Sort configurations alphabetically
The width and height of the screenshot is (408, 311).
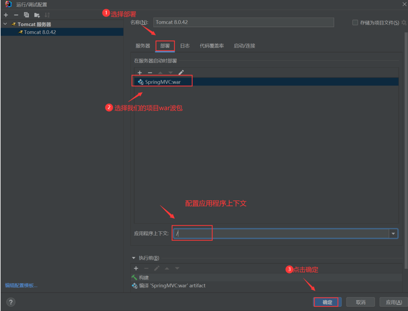(x=47, y=15)
